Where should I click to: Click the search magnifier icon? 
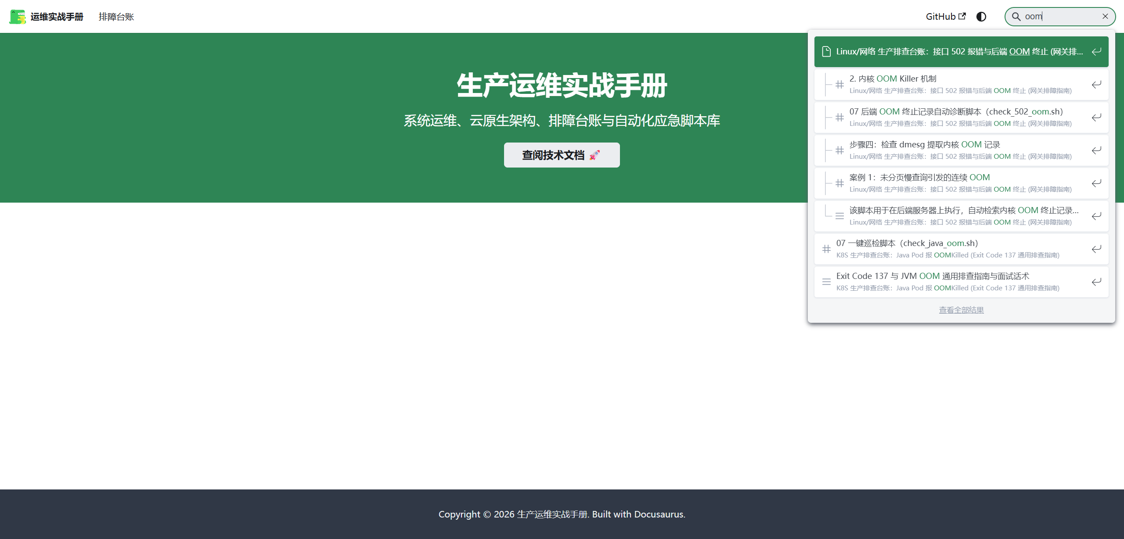coord(1016,17)
